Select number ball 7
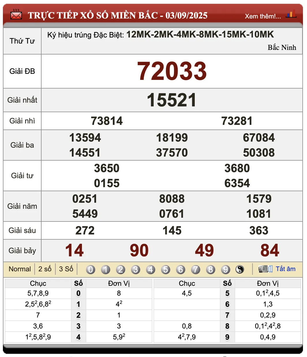The image size is (307, 357). tap(196, 269)
